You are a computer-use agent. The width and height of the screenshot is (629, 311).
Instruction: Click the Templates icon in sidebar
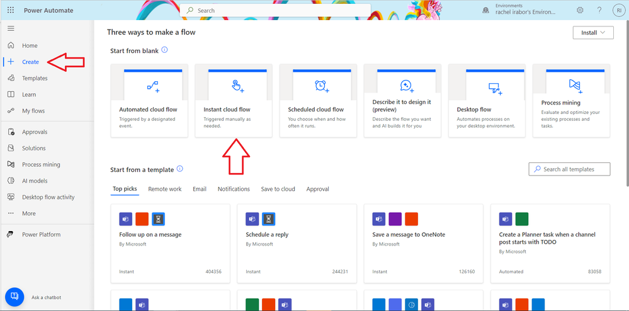point(11,78)
